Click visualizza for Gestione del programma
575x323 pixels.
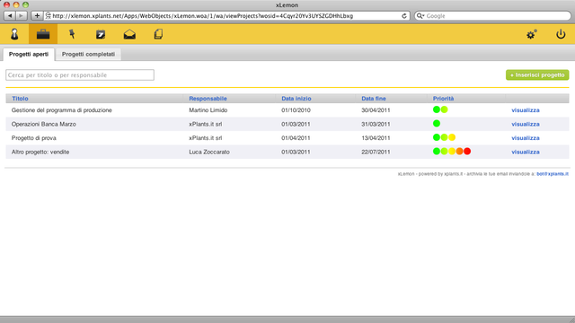[x=526, y=110]
